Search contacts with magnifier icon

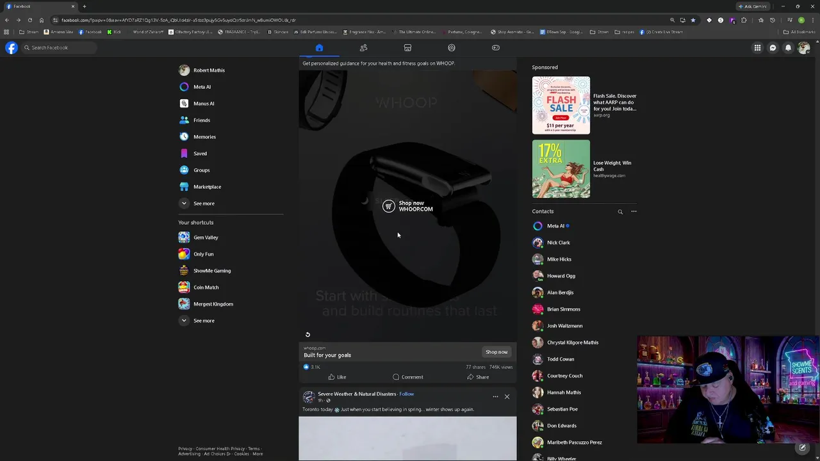(x=620, y=211)
